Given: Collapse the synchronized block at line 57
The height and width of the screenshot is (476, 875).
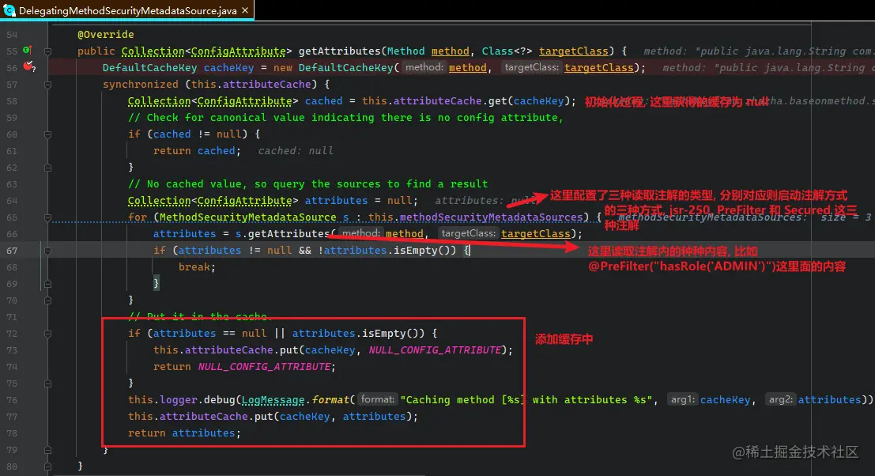Looking at the screenshot, I should pyautogui.click(x=47, y=85).
